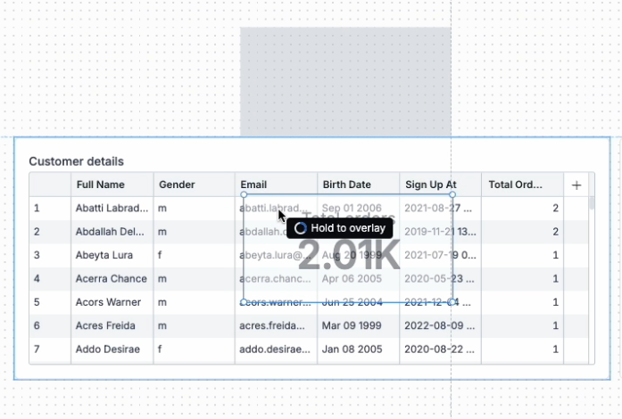Click the plus icon to add a column
Viewport: 622px width, 419px height.
[x=576, y=185]
